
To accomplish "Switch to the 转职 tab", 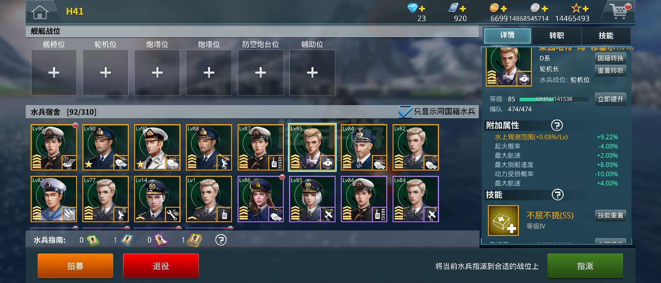I will (x=557, y=36).
